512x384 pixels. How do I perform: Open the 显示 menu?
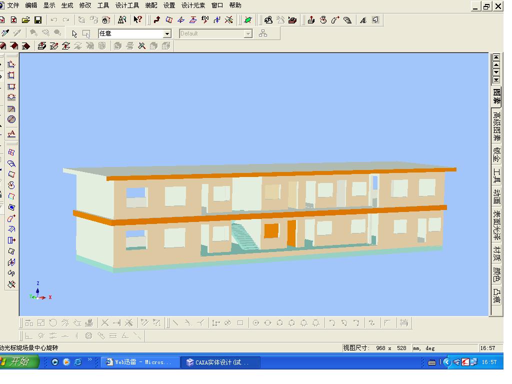tap(49, 5)
